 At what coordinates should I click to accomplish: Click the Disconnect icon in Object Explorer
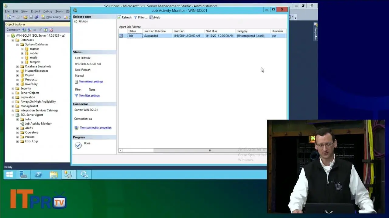tap(29, 30)
